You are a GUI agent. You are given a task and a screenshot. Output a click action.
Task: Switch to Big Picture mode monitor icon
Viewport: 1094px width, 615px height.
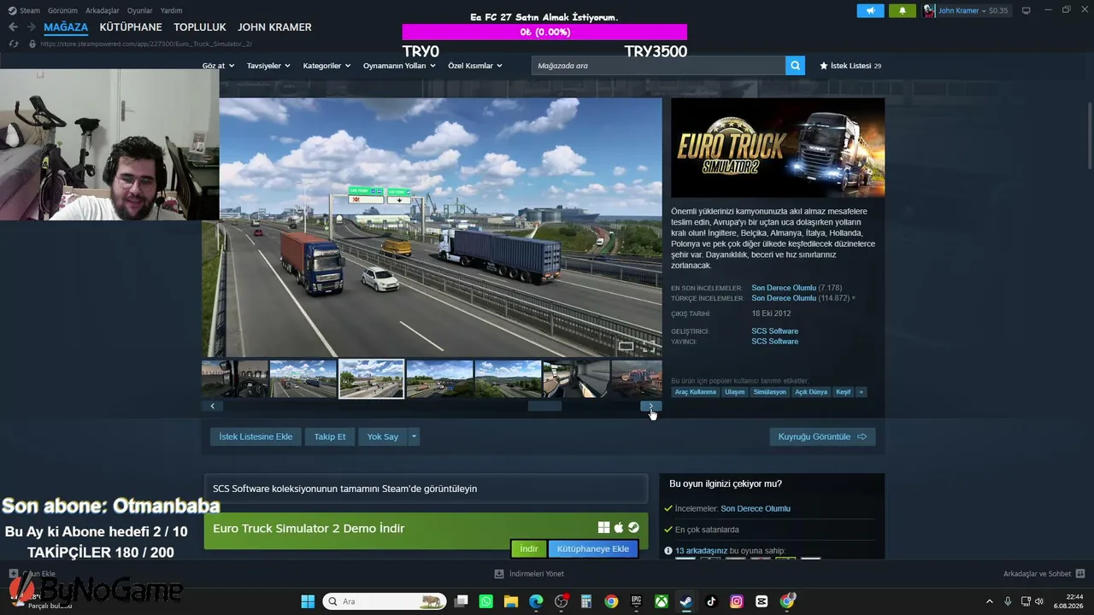coord(1026,10)
